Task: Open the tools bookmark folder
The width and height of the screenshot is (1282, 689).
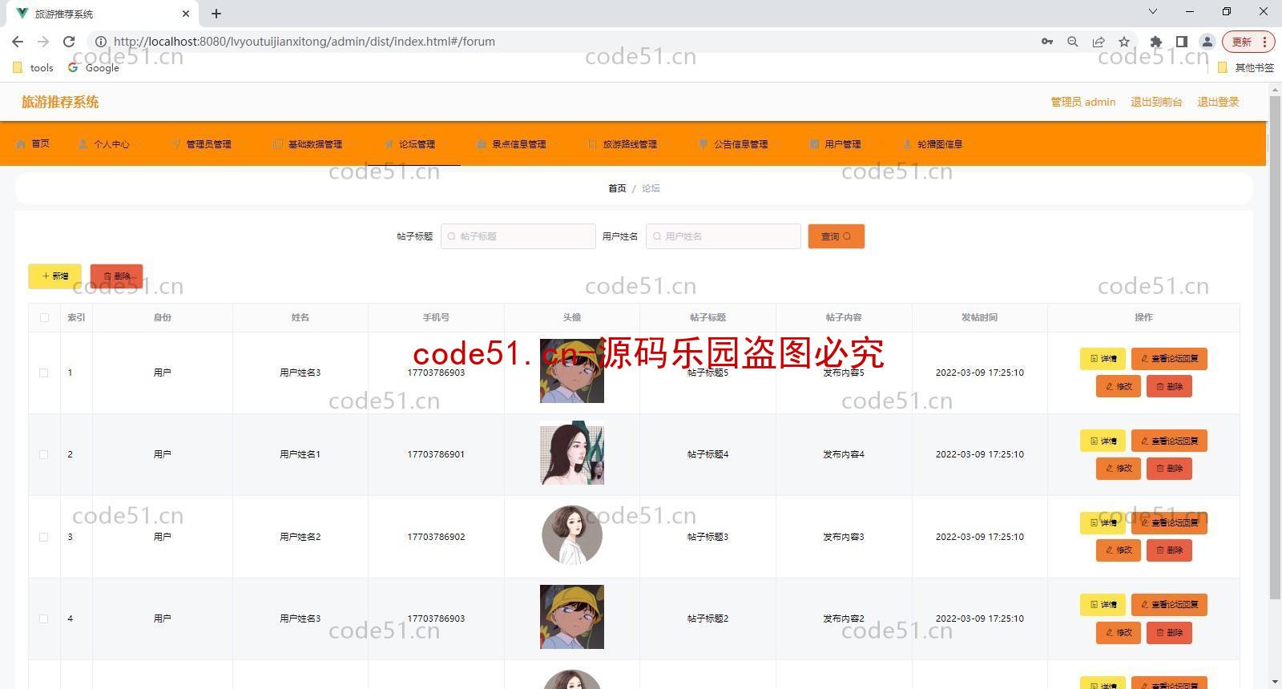Action: (x=34, y=68)
